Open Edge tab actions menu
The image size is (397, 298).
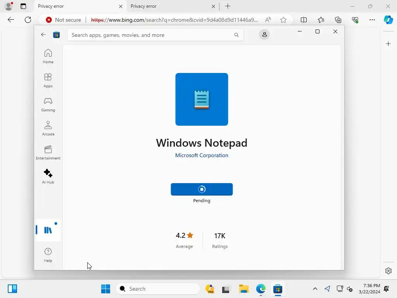[x=23, y=6]
